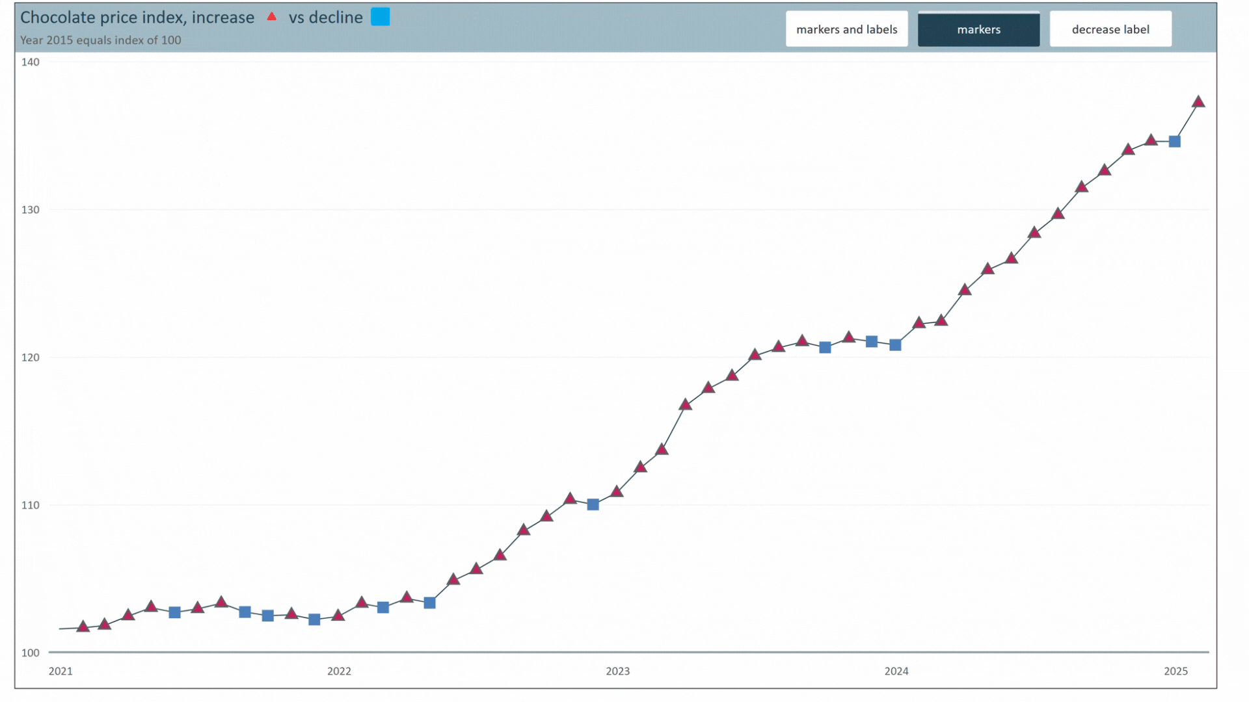1249x702 pixels.
Task: Click the 2022 x-axis year label
Action: tap(339, 671)
